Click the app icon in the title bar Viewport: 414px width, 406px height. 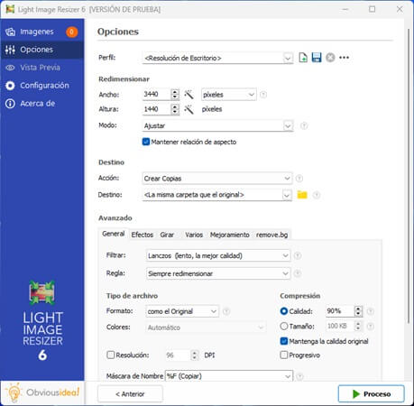[10, 9]
